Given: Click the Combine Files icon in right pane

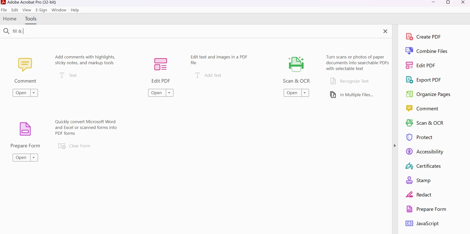Looking at the screenshot, I should pos(409,51).
